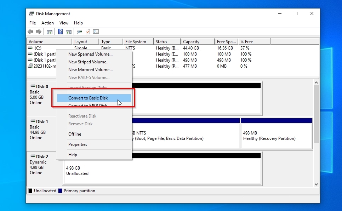Viewport: 342px width, 211px height.
Task: Open Properties from the context menu
Action: (x=78, y=144)
